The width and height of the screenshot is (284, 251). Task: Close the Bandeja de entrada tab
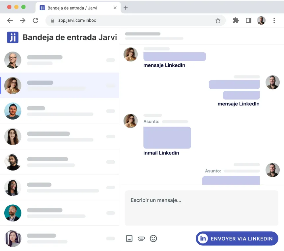115,8
